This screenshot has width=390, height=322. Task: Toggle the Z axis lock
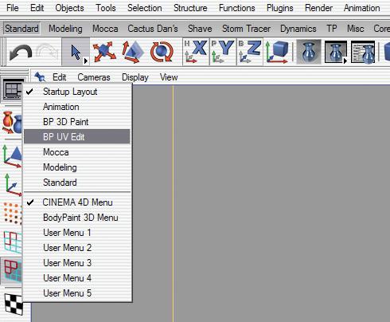pos(250,52)
